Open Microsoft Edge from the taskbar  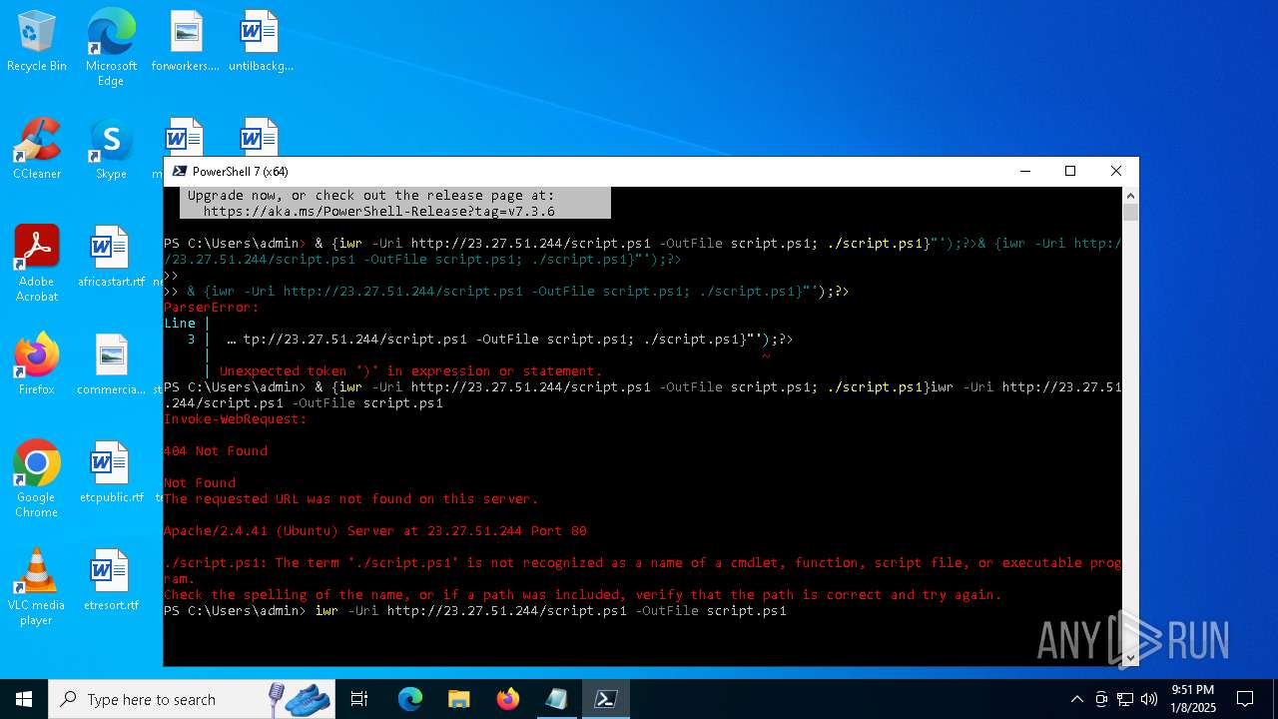tap(410, 699)
